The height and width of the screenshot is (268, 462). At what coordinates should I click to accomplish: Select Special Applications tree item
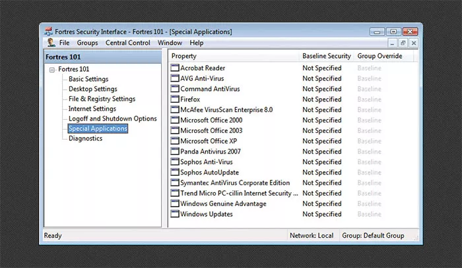98,128
